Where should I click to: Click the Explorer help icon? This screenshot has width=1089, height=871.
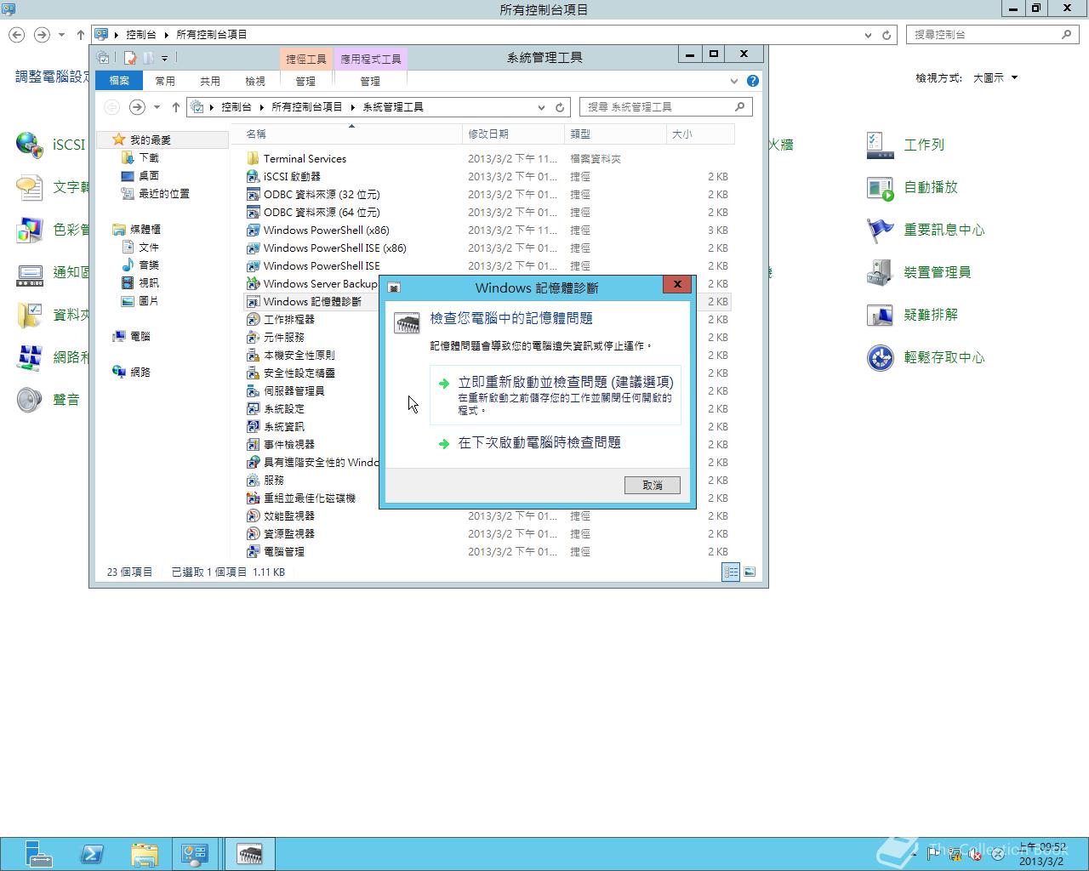[x=752, y=81]
